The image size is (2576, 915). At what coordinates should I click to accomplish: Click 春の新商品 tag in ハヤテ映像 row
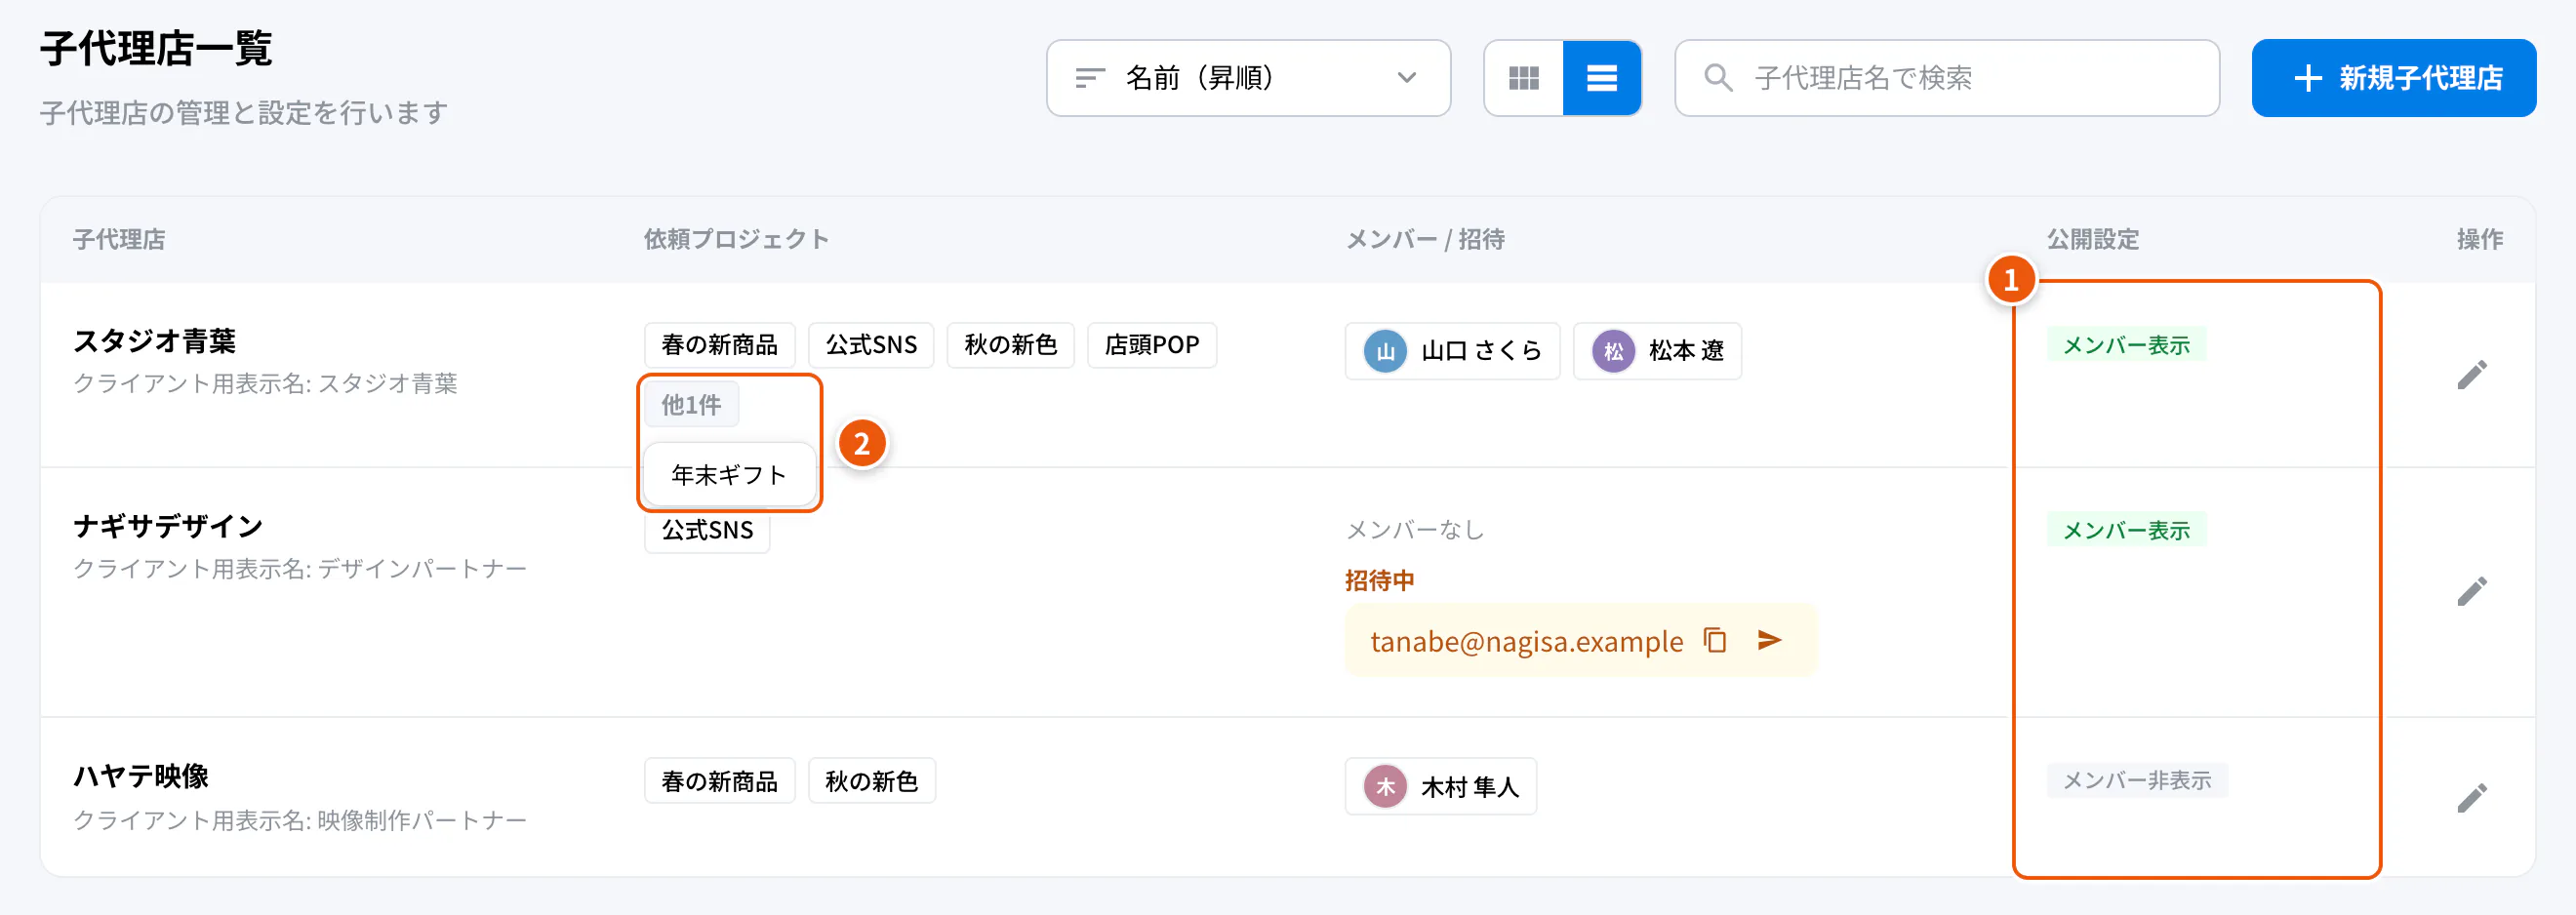719,781
